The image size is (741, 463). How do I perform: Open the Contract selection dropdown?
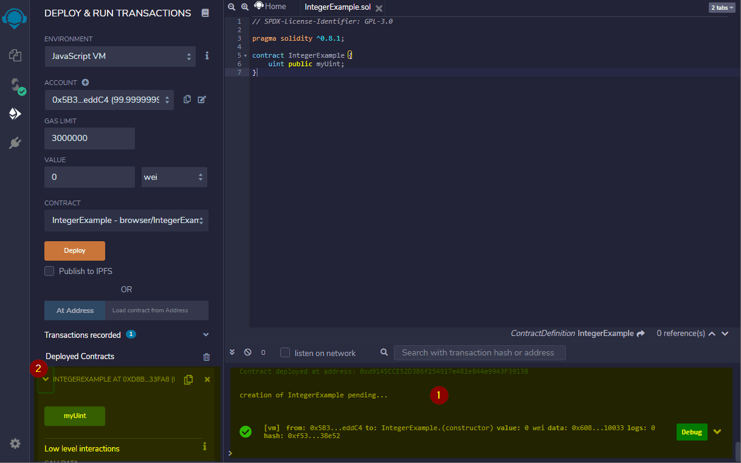point(126,221)
